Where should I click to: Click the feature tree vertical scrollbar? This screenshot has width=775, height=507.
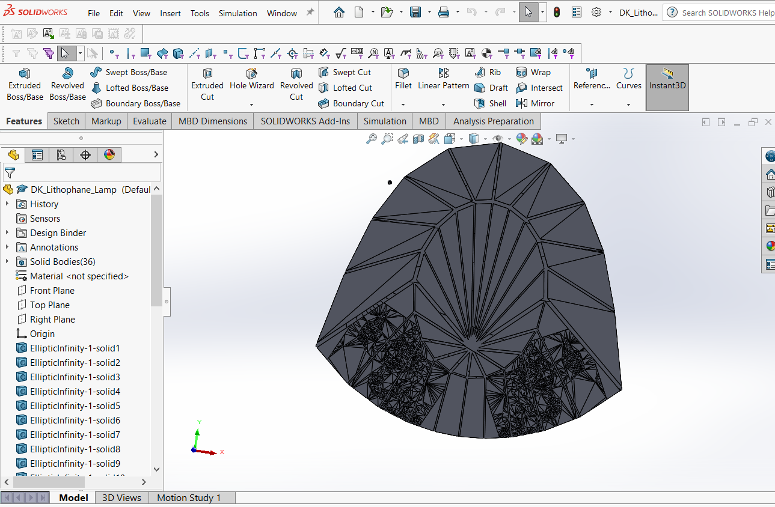coord(156,250)
